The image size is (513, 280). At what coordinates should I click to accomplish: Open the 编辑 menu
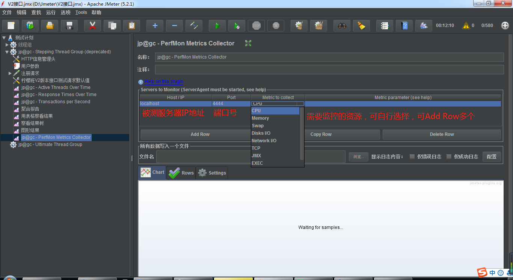(21, 12)
